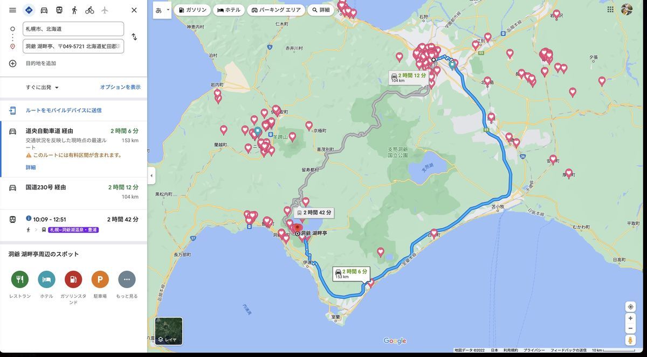
Task: Edit destination field 洞爺 湖畔亭
Action: click(73, 46)
